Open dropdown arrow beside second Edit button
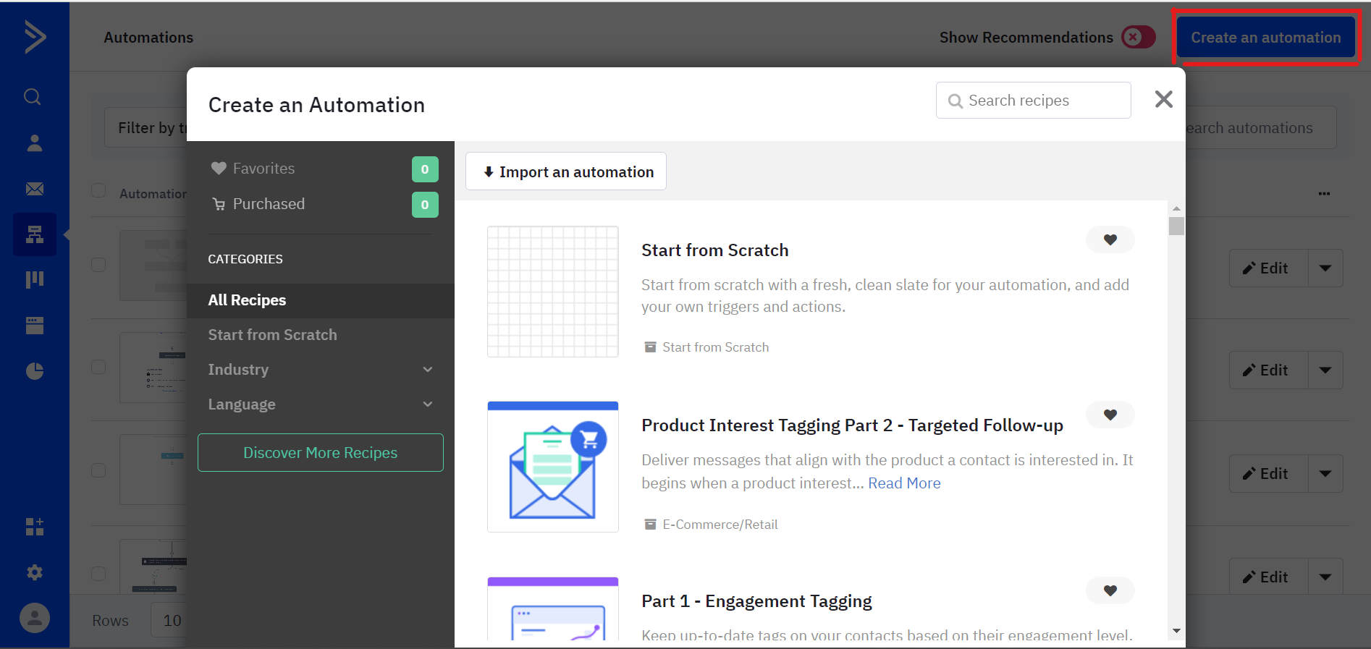Viewport: 1371px width, 649px height. [x=1325, y=370]
